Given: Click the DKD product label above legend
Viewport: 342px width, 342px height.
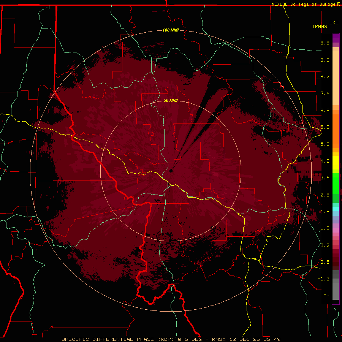Looking at the screenshot, I should click(334, 23).
